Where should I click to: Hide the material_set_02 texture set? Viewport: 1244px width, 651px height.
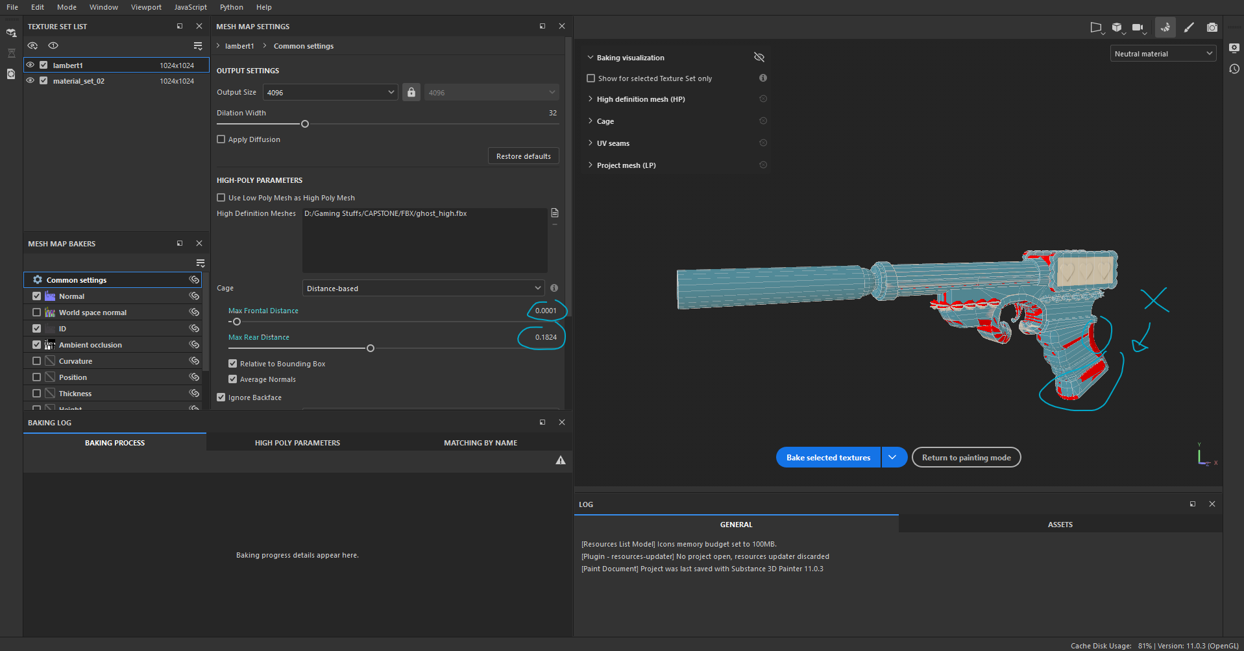(x=30, y=81)
